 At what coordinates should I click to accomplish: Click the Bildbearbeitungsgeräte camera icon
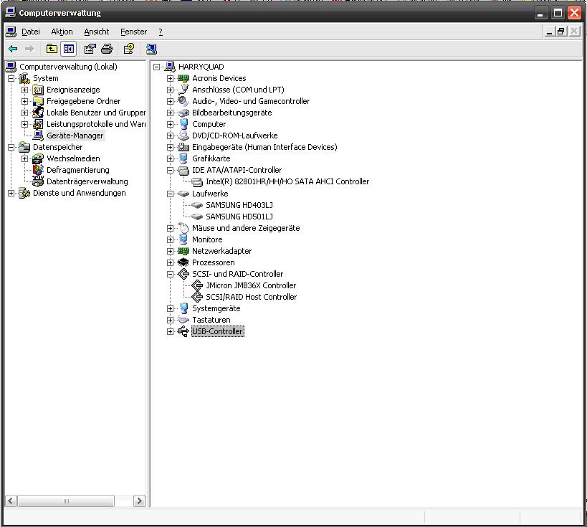coord(183,113)
